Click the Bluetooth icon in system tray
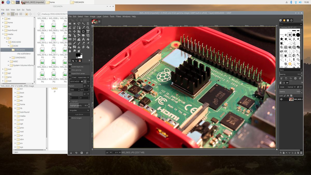Image resolution: width=311 pixels, height=175 pixels. (291, 2)
